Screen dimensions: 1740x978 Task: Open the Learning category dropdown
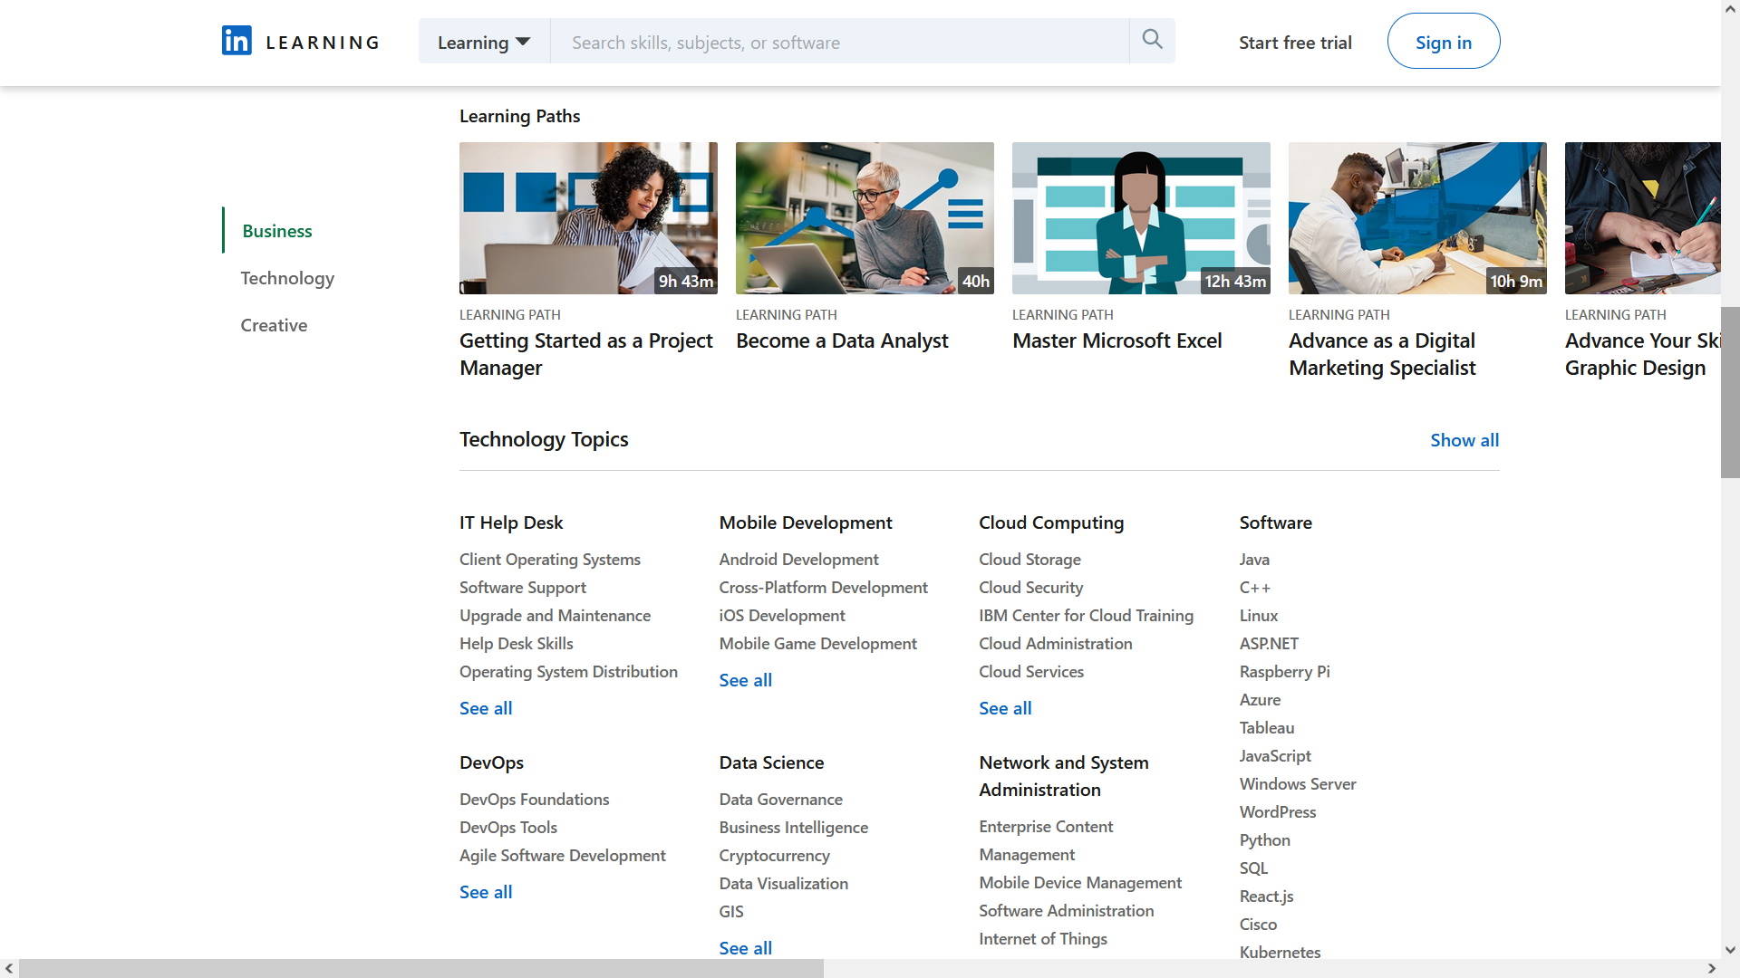pyautogui.click(x=484, y=42)
